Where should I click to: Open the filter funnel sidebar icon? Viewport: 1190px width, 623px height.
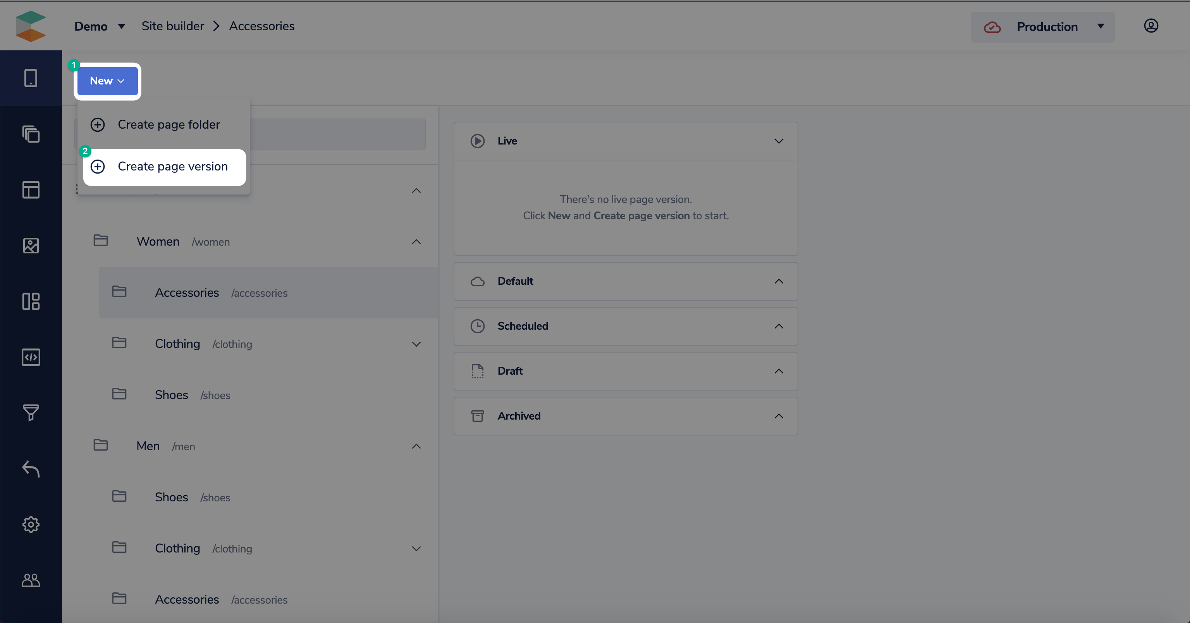pos(31,413)
